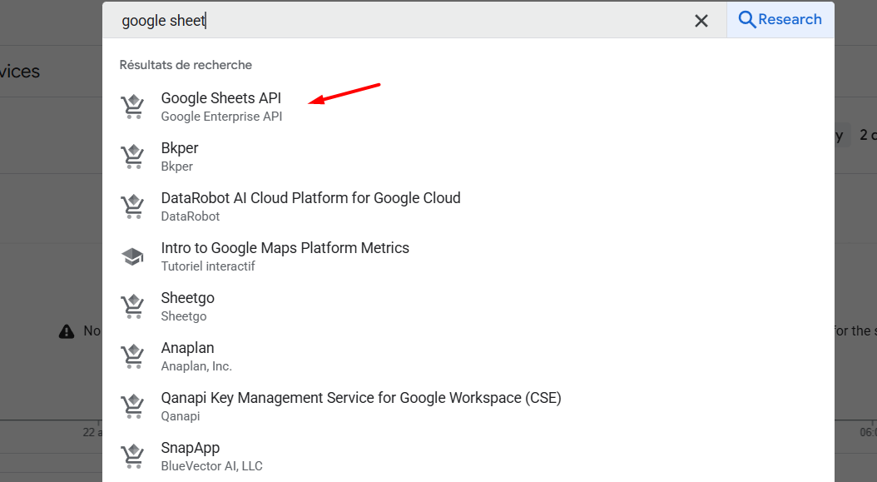Click the Research search button

tap(780, 20)
